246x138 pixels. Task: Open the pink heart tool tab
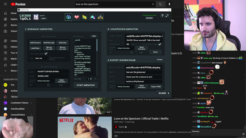coord(76,17)
